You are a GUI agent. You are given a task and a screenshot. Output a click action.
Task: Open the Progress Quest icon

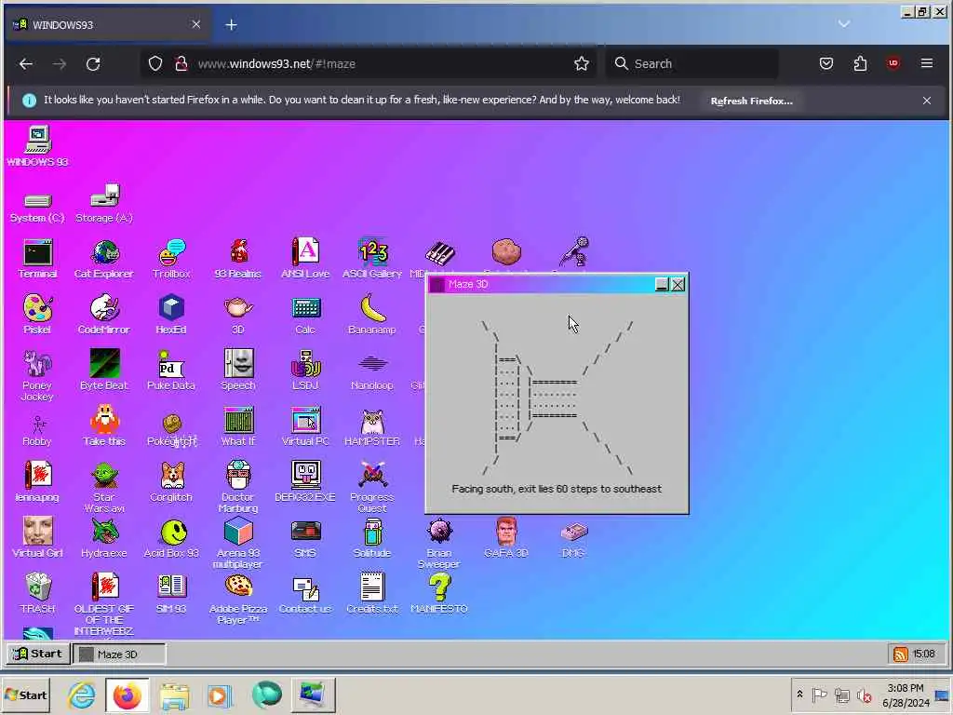(x=372, y=486)
